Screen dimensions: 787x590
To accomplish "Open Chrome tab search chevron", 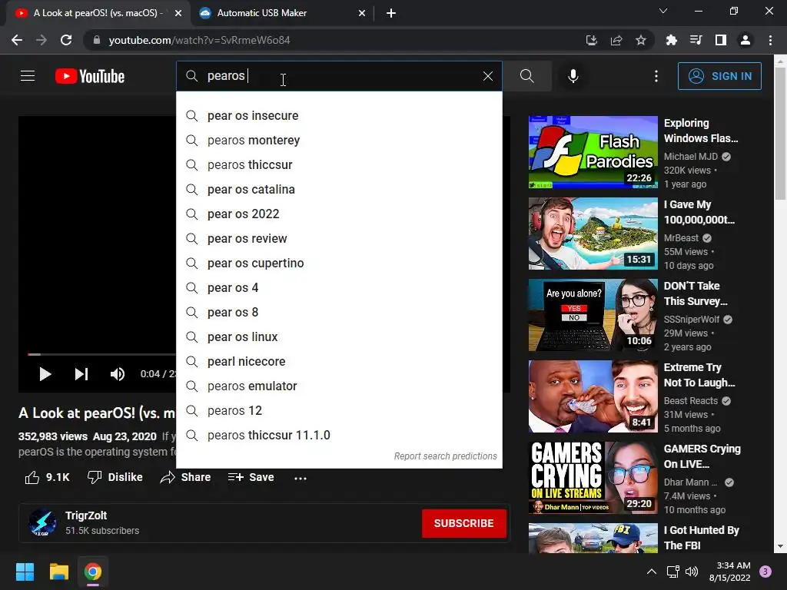I will (663, 11).
